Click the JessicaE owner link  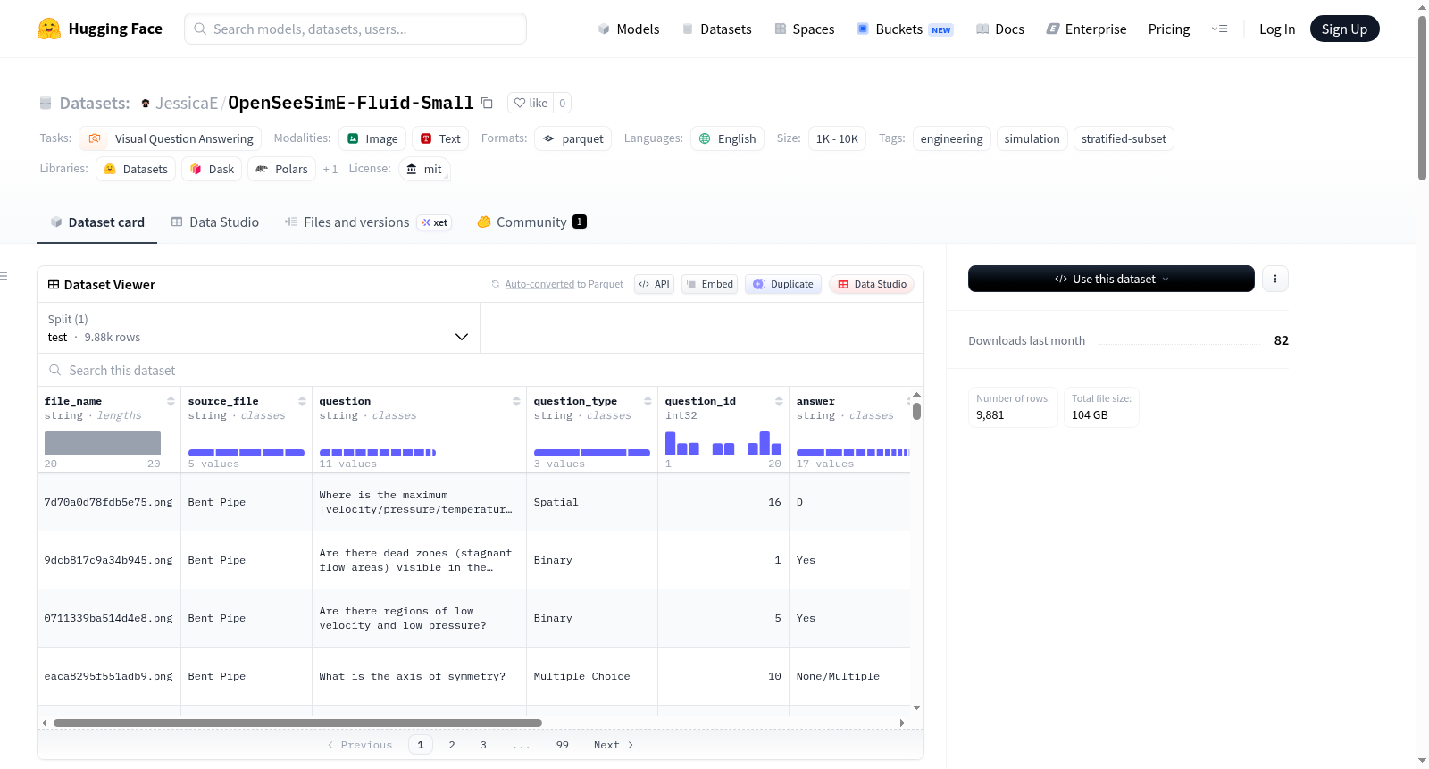pyautogui.click(x=187, y=104)
